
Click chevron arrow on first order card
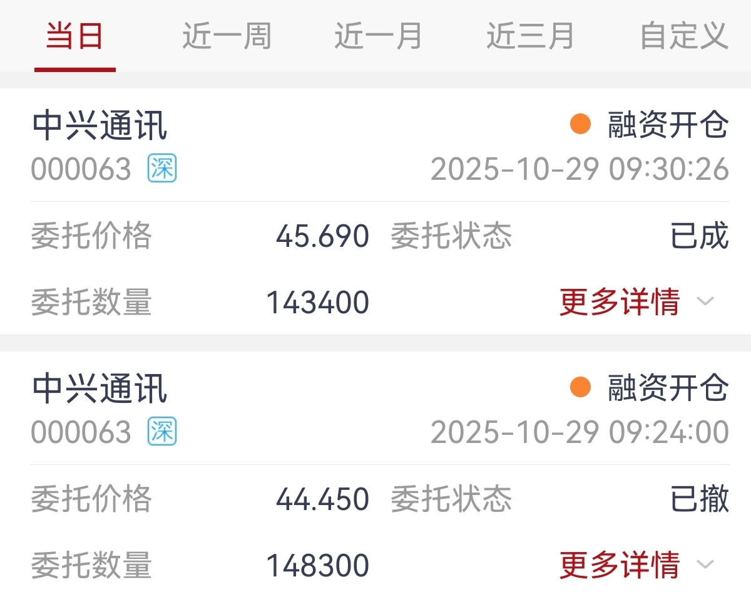(705, 302)
